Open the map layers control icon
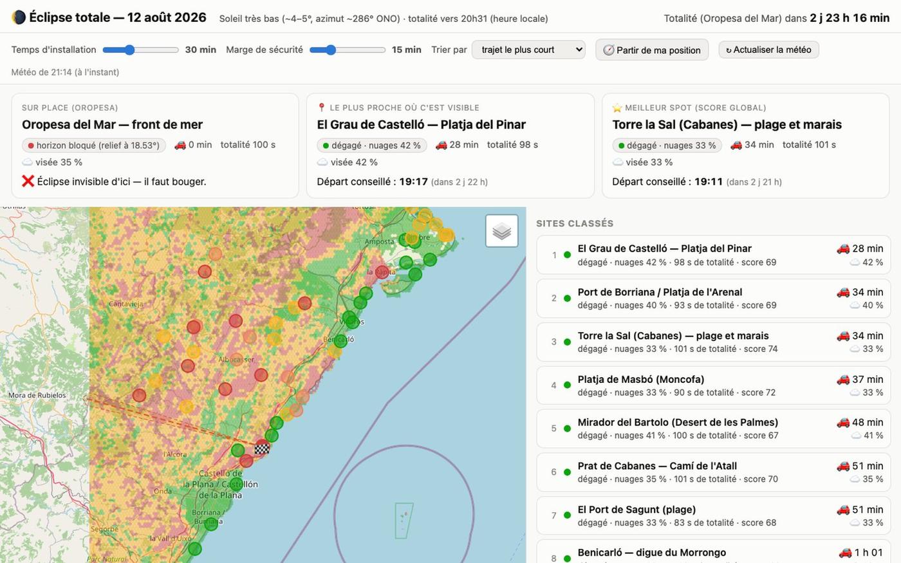 click(502, 231)
